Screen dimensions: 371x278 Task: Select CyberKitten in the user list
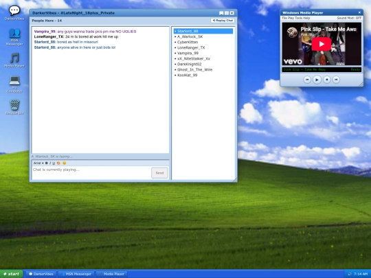click(203, 42)
